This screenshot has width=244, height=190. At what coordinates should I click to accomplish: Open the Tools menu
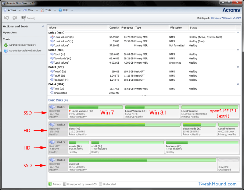pyautogui.click(x=48, y=10)
